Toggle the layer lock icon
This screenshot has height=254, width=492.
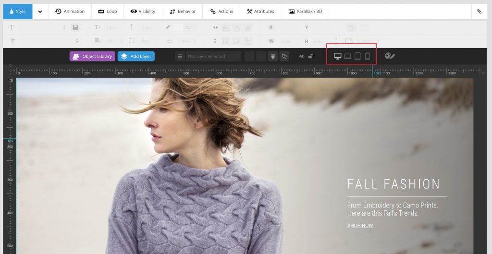pos(311,57)
